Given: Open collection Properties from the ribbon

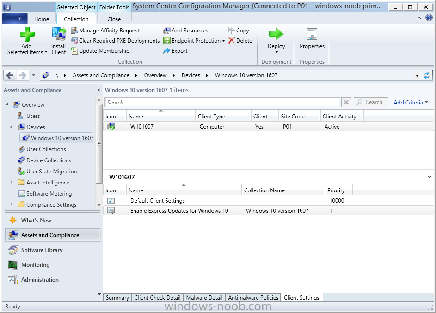Looking at the screenshot, I should point(312,39).
